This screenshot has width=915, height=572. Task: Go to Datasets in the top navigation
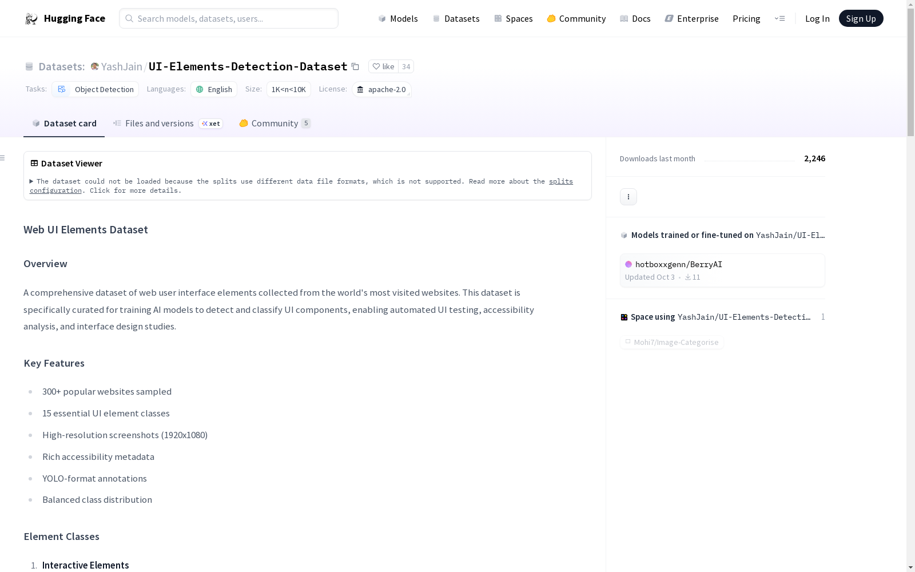[456, 18]
